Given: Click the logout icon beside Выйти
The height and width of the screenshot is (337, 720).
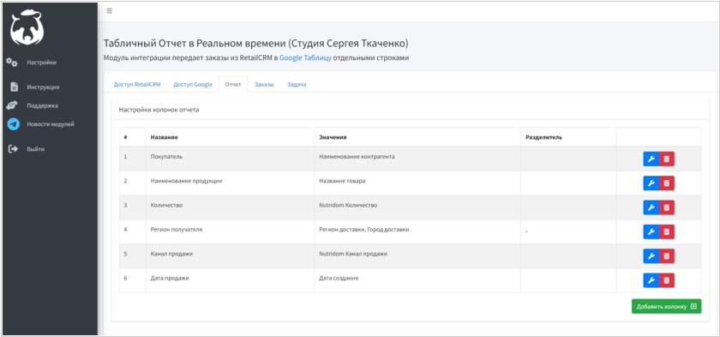Looking at the screenshot, I should pos(13,148).
